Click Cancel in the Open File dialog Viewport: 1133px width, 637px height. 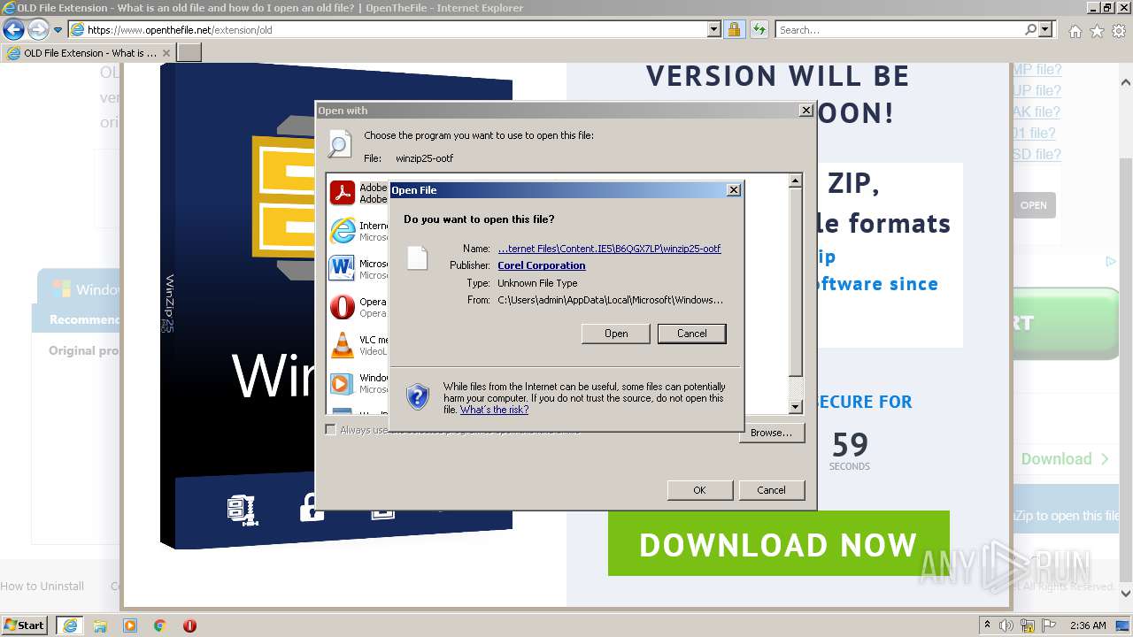(x=691, y=334)
